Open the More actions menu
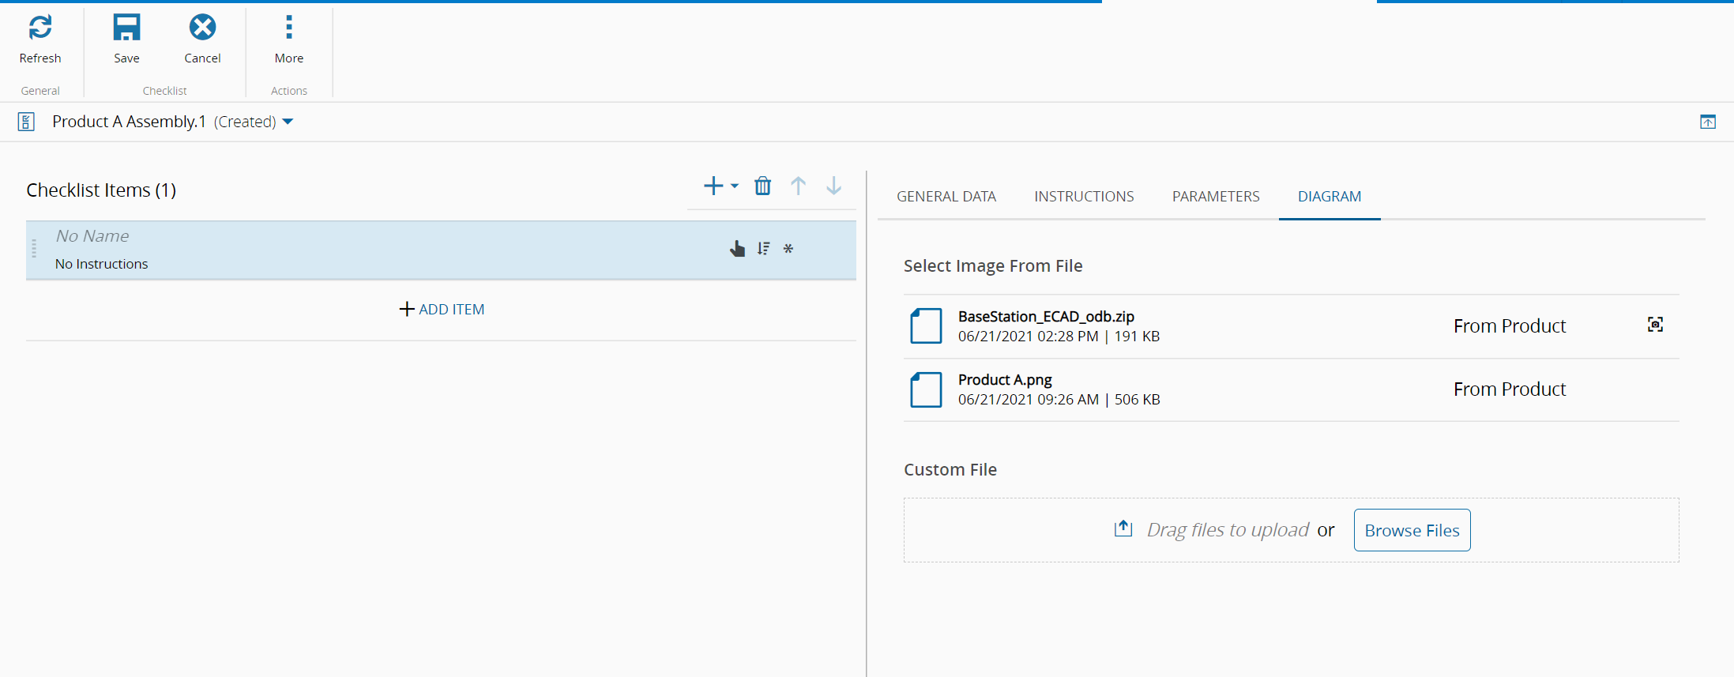1734x677 pixels. click(288, 28)
